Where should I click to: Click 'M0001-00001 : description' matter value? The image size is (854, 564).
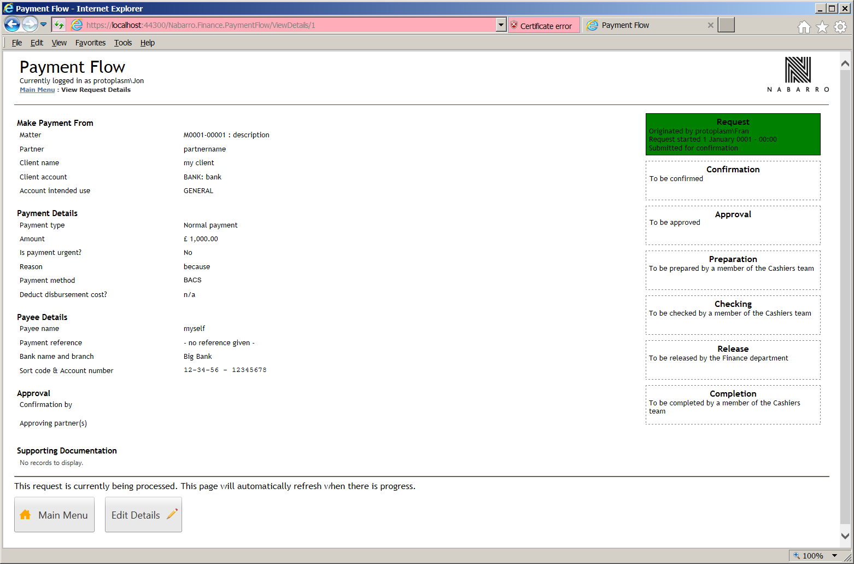tap(226, 135)
